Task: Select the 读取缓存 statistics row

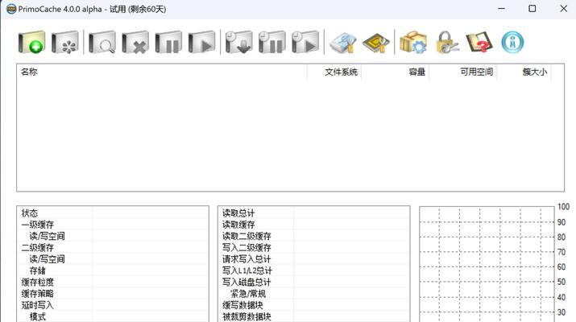Action: 314,225
